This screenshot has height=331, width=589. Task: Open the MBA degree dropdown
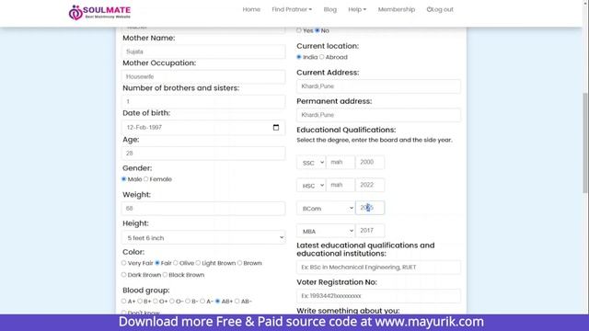point(326,231)
